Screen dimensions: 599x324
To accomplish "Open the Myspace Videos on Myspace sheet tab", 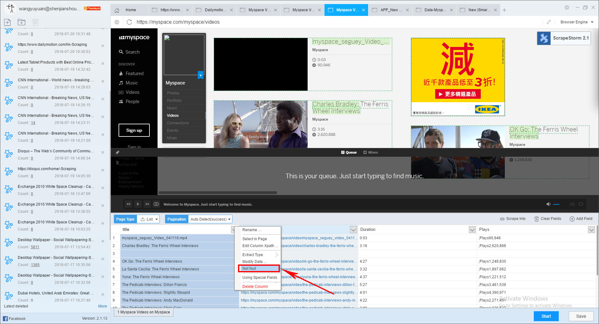I will click(144, 312).
